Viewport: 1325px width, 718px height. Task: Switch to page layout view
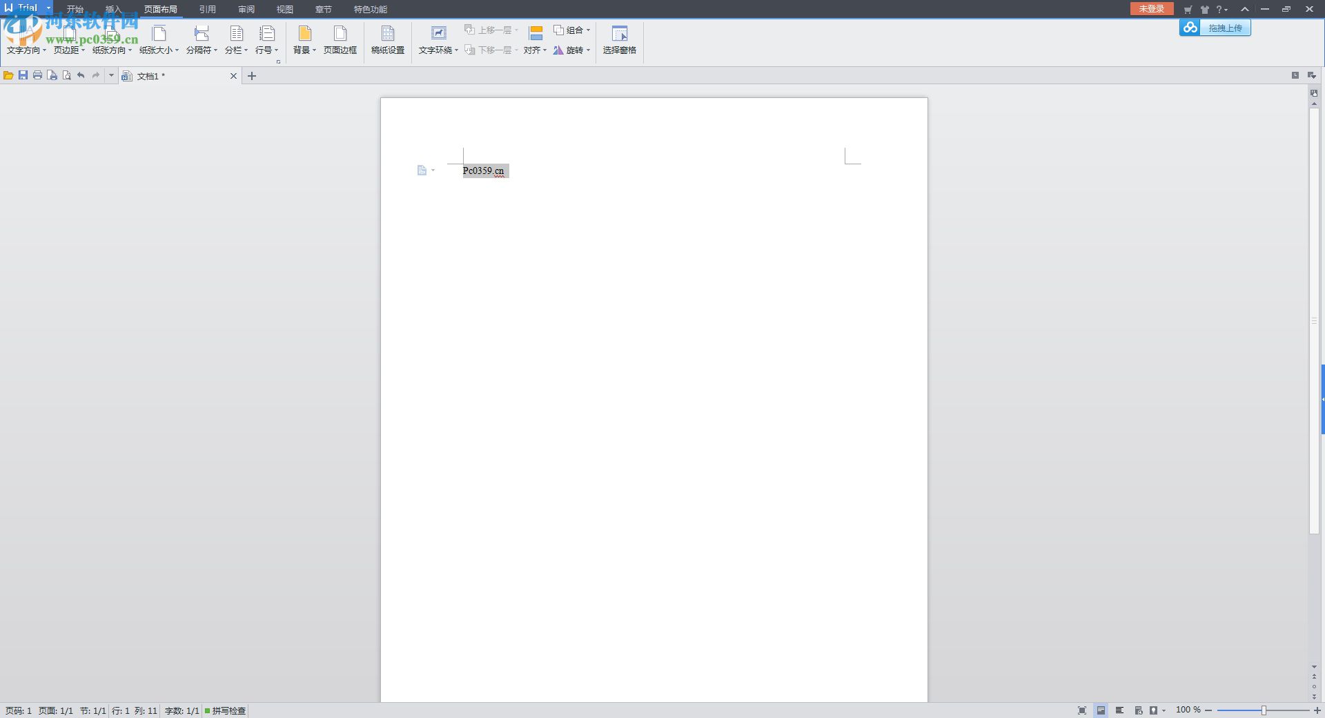[x=1101, y=710]
